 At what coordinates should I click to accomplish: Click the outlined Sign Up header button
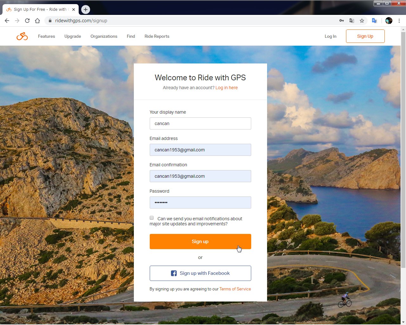click(x=365, y=36)
